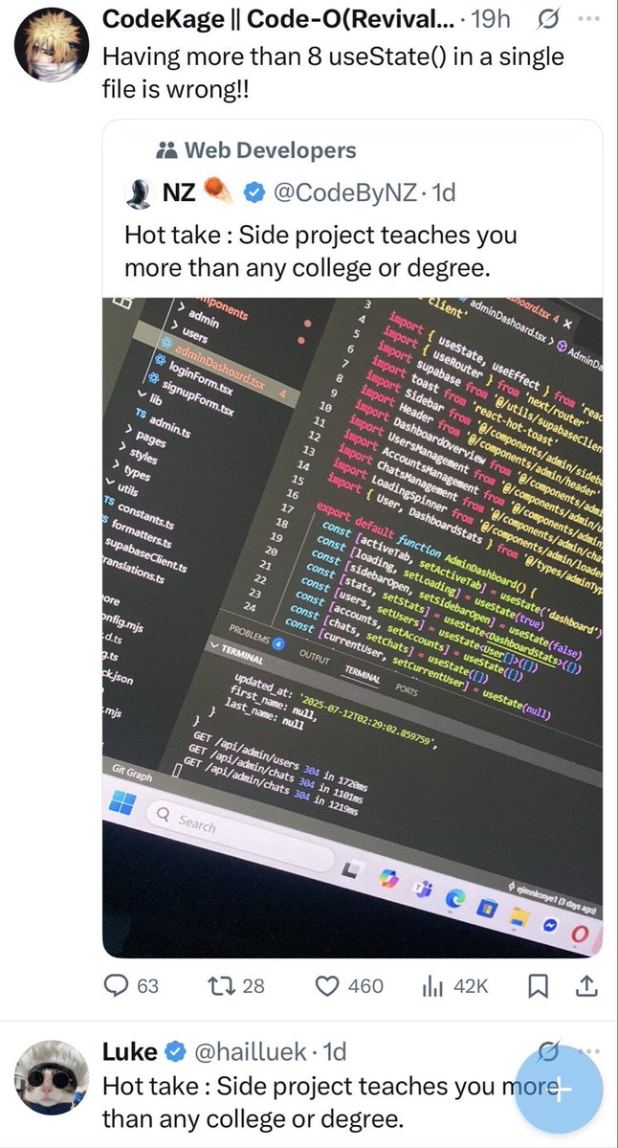Viewport: 618px width, 1148px height.
Task: Like the post with 460 hearts
Action: [327, 986]
